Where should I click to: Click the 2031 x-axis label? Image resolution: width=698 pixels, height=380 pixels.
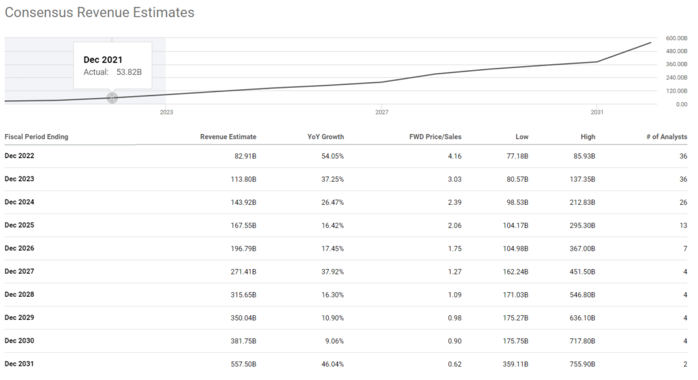[x=597, y=112]
